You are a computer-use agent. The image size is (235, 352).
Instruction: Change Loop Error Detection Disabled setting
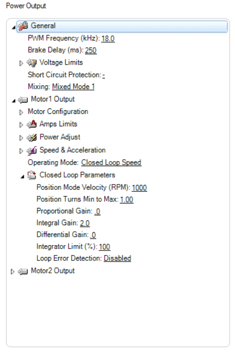[x=117, y=259]
